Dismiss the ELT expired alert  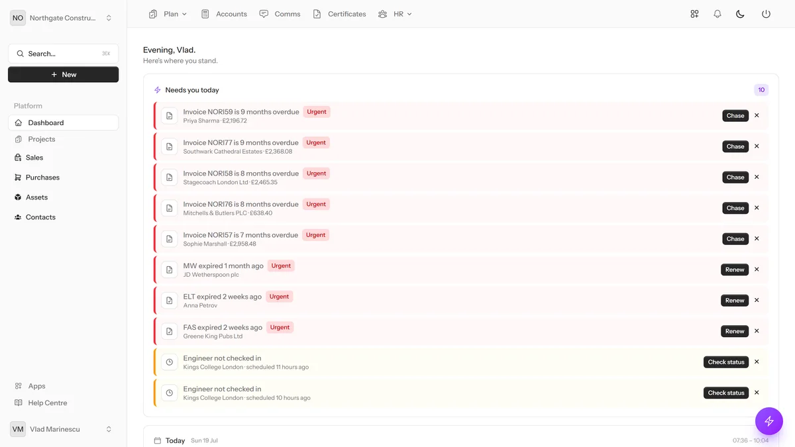click(x=757, y=300)
